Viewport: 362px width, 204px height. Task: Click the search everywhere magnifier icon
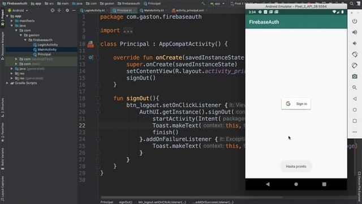point(351,3)
